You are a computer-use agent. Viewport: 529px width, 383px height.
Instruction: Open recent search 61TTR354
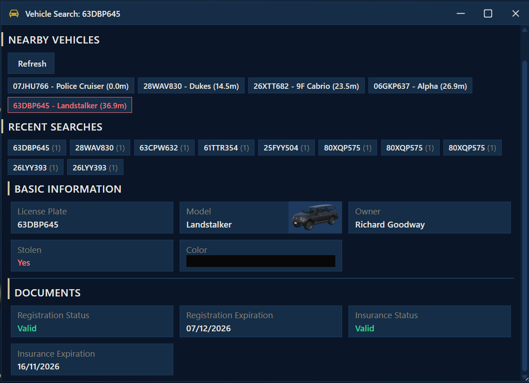226,148
